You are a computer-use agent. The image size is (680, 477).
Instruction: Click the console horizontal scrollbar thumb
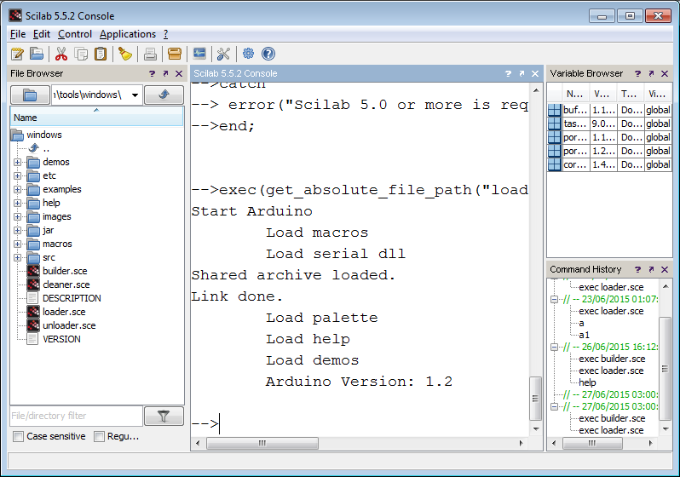[262, 443]
